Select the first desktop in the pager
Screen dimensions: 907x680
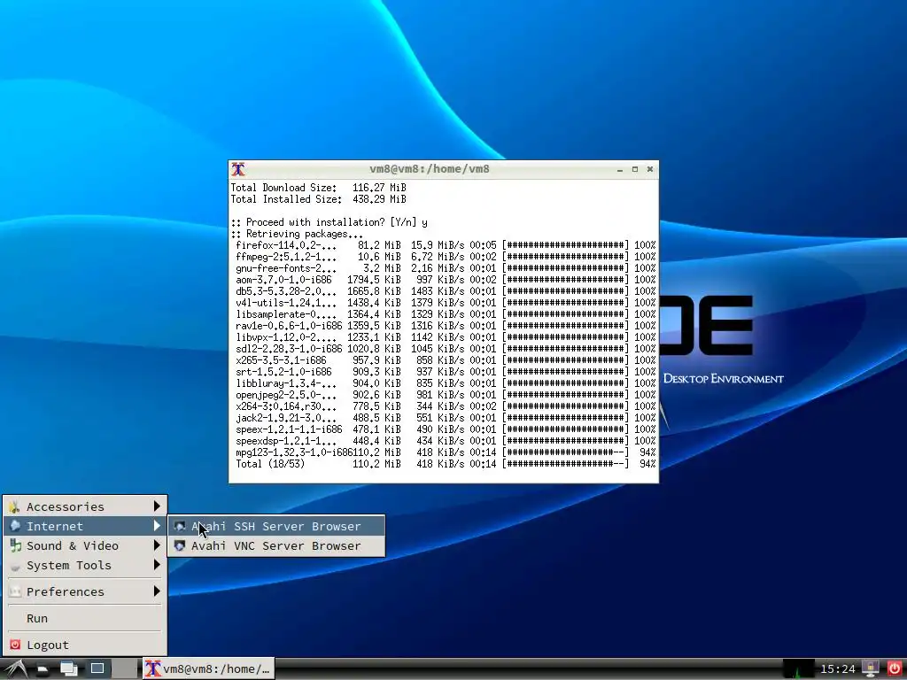click(x=97, y=669)
